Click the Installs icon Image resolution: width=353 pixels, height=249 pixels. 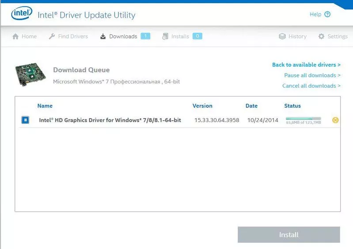(x=165, y=37)
